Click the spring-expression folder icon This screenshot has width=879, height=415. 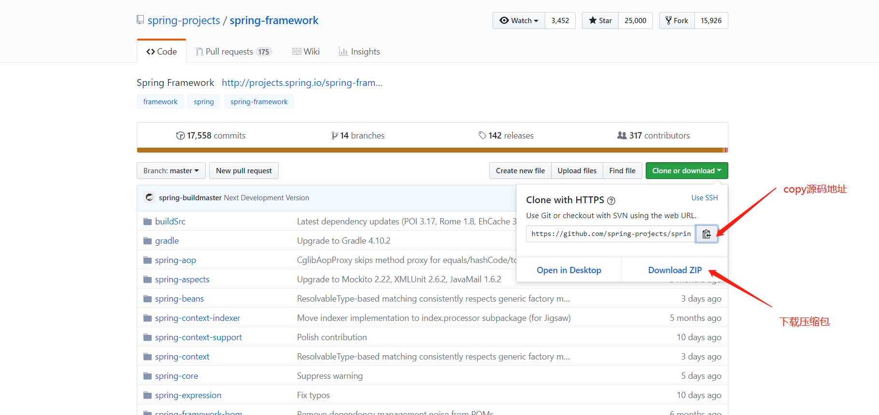pos(147,395)
